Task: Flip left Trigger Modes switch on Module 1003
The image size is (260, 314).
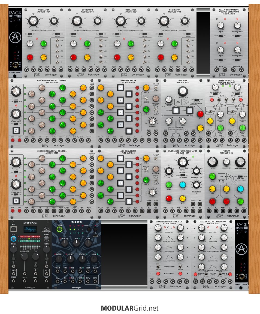Action: (x=158, y=267)
